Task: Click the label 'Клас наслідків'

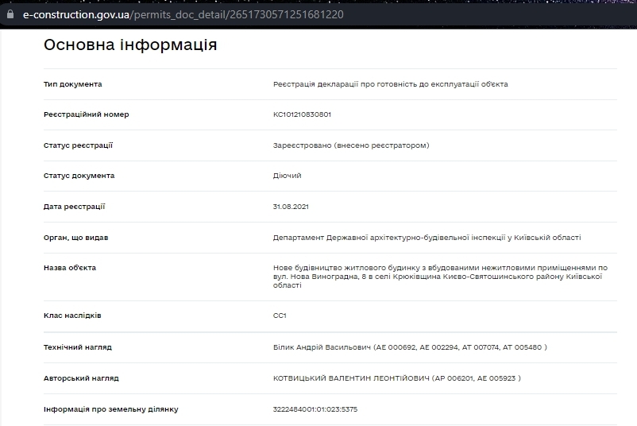Action: point(72,316)
